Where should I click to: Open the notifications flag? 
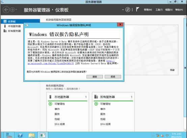click(x=137, y=9)
